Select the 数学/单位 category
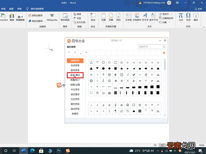This screenshot has height=154, width=206. (x=75, y=75)
